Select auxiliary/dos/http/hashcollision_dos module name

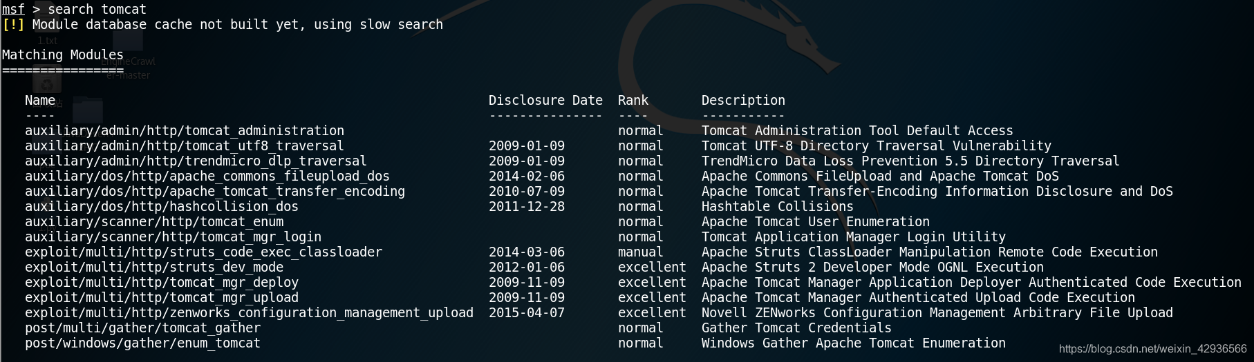(x=162, y=207)
